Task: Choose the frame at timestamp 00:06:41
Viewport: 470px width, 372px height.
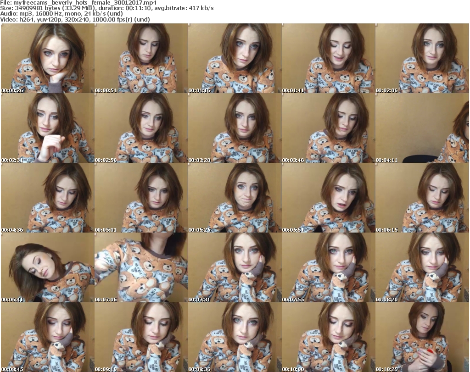Action: click(47, 267)
